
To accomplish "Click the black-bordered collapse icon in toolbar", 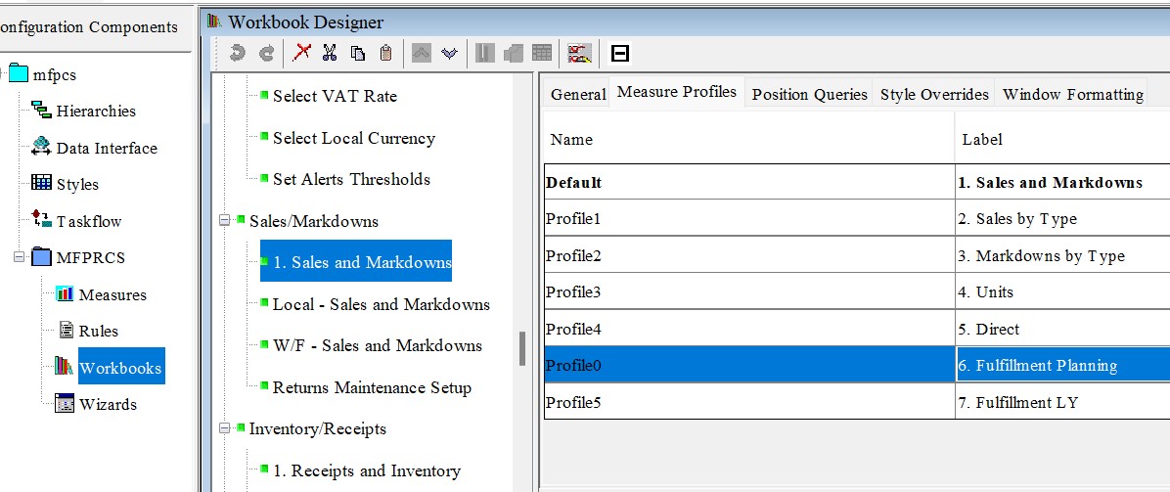I will pos(620,53).
